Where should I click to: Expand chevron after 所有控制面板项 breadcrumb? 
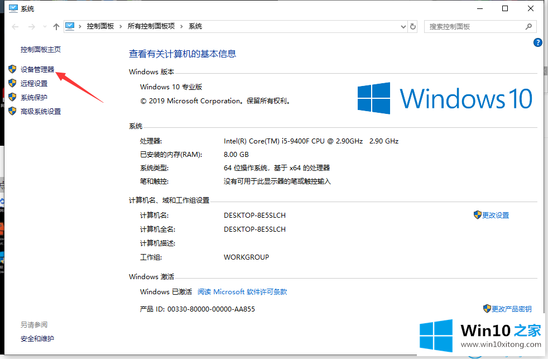(x=181, y=26)
